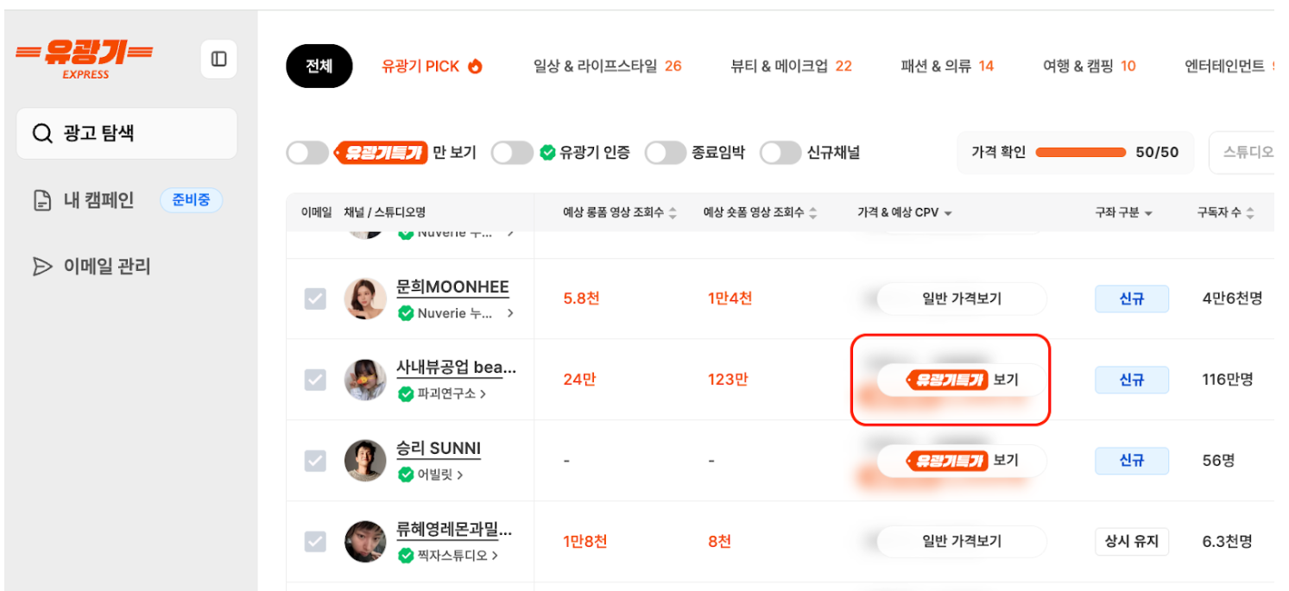Screen dimensions: 1289x591
Task: Switch to 뷰티 & 메이크업 tab
Action: tap(791, 66)
